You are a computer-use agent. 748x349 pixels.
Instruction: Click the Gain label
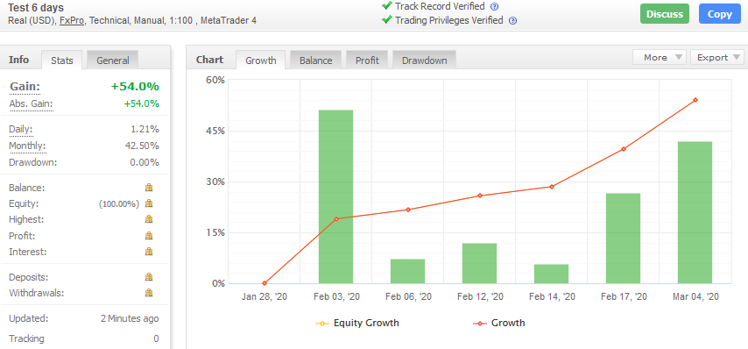point(25,87)
